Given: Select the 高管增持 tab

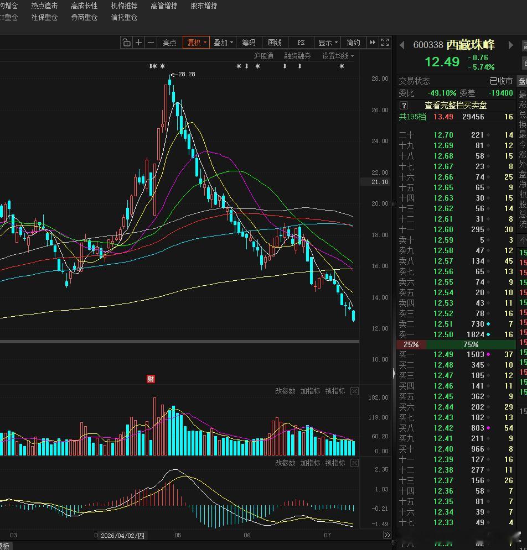Looking at the screenshot, I should [164, 6].
